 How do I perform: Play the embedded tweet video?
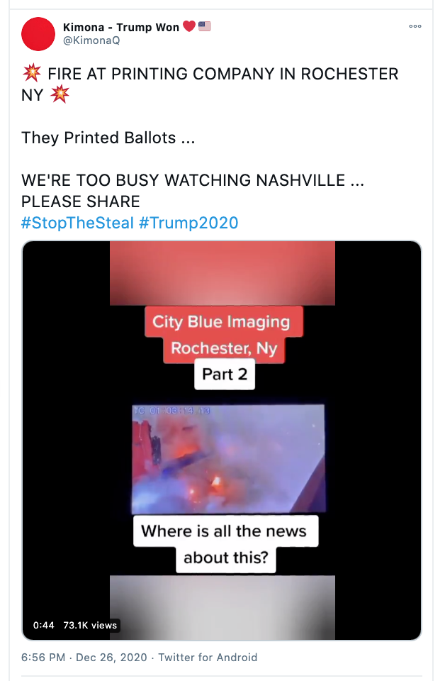pos(222,440)
